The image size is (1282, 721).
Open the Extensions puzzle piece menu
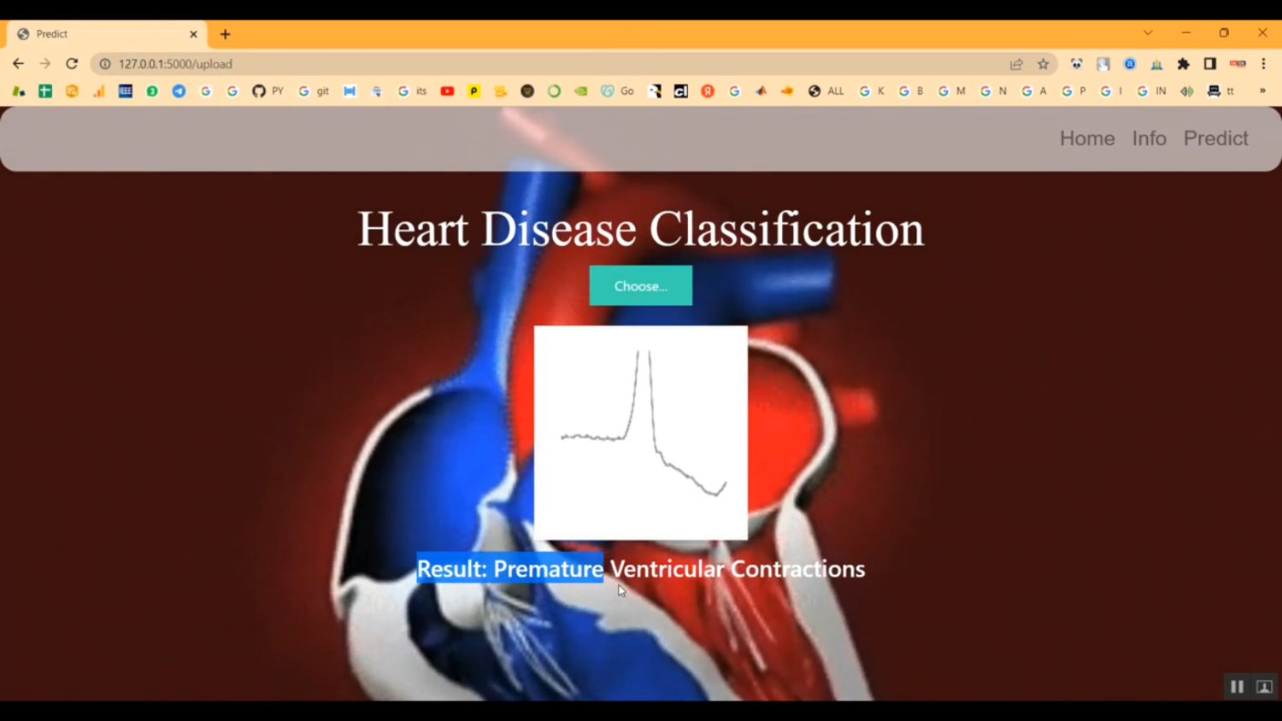1184,64
